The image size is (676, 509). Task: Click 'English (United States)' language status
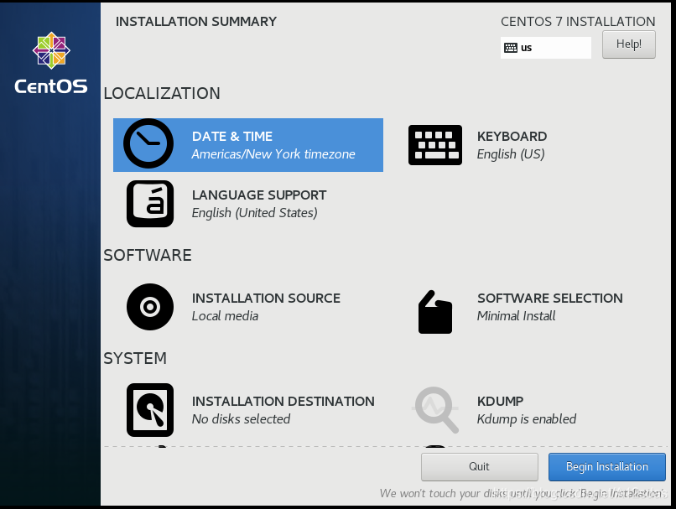[x=255, y=213]
